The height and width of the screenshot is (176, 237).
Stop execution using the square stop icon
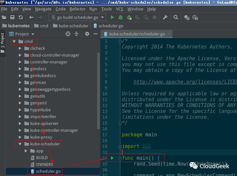(x=154, y=17)
